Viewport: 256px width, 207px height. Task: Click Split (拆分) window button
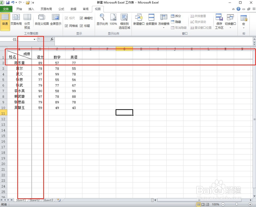click(176, 16)
